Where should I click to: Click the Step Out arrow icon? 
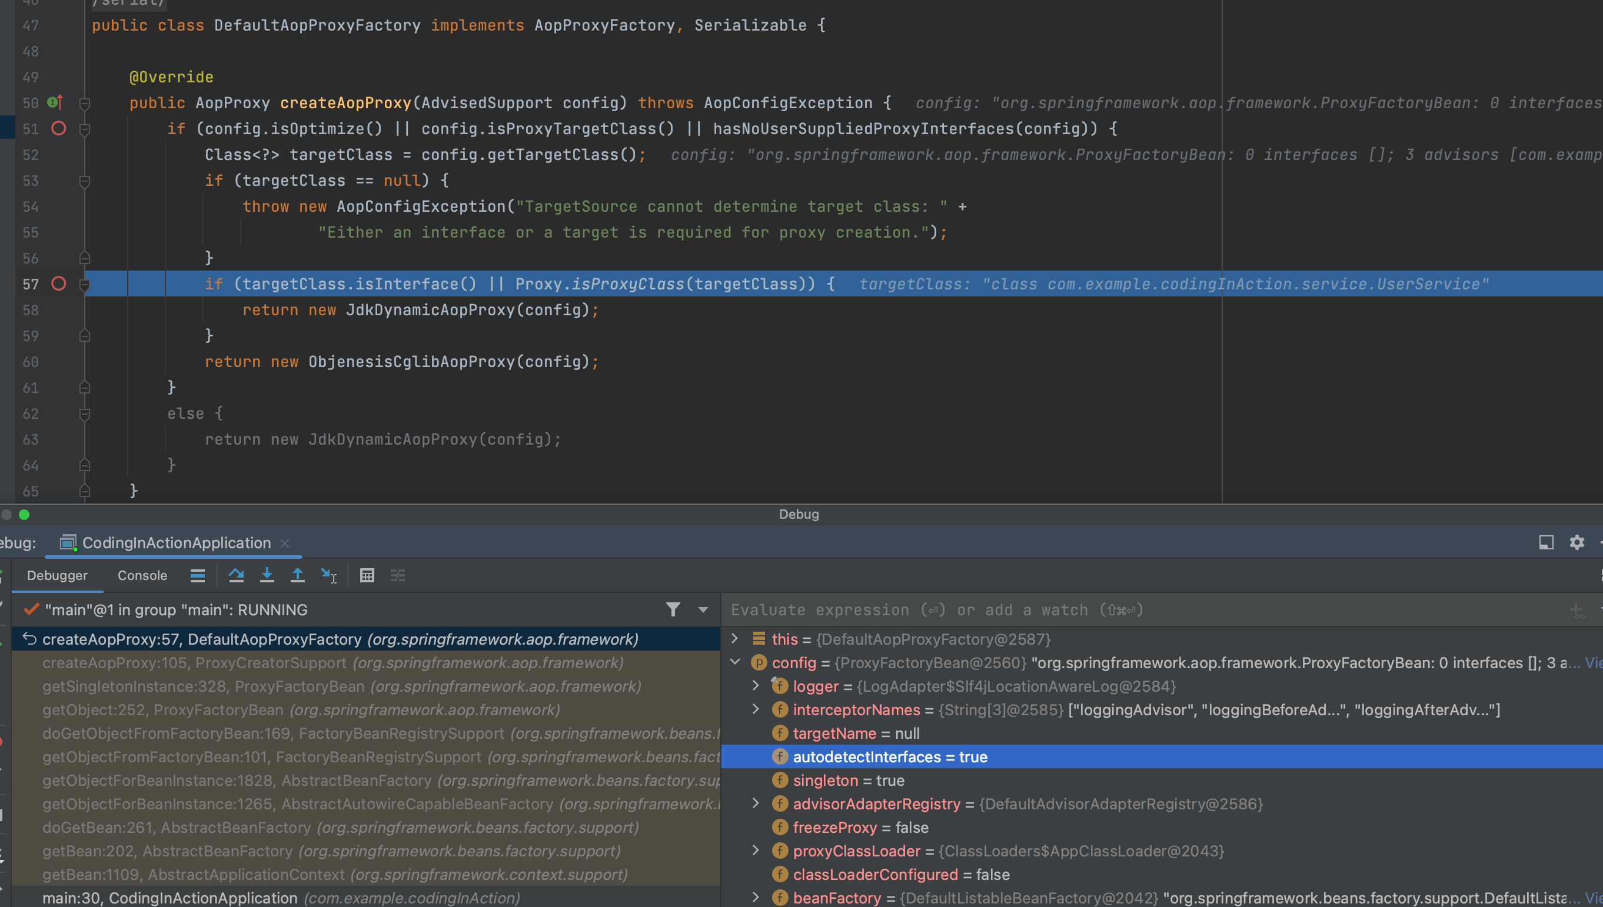point(297,576)
